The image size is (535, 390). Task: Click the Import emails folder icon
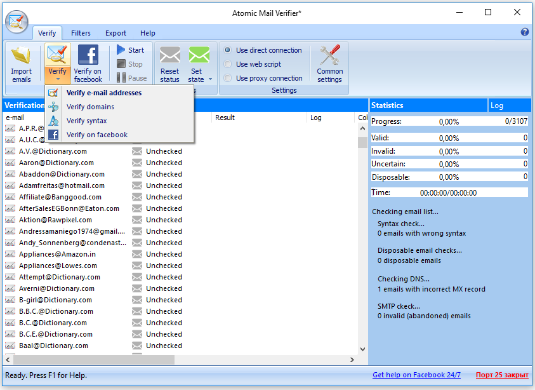coord(21,55)
